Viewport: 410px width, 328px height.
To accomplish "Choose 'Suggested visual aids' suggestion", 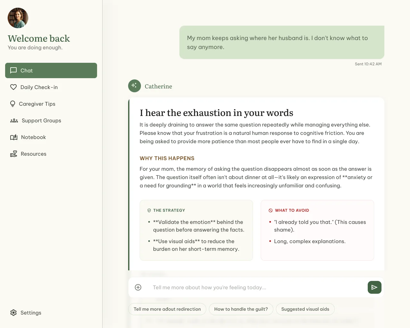I will click(x=305, y=309).
